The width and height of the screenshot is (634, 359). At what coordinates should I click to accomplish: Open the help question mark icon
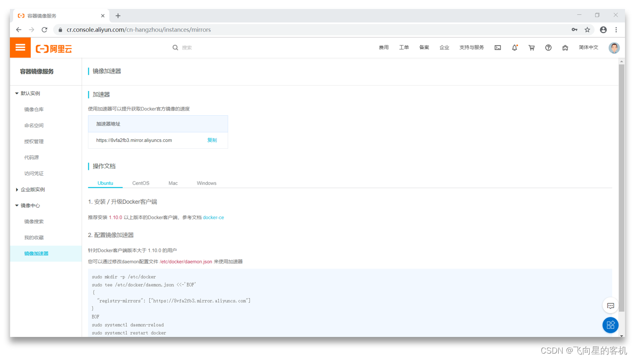(x=548, y=47)
